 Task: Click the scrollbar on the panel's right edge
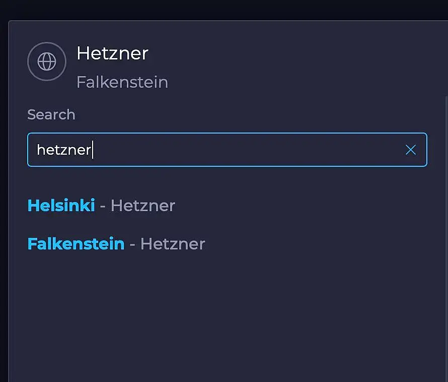tap(446, 202)
